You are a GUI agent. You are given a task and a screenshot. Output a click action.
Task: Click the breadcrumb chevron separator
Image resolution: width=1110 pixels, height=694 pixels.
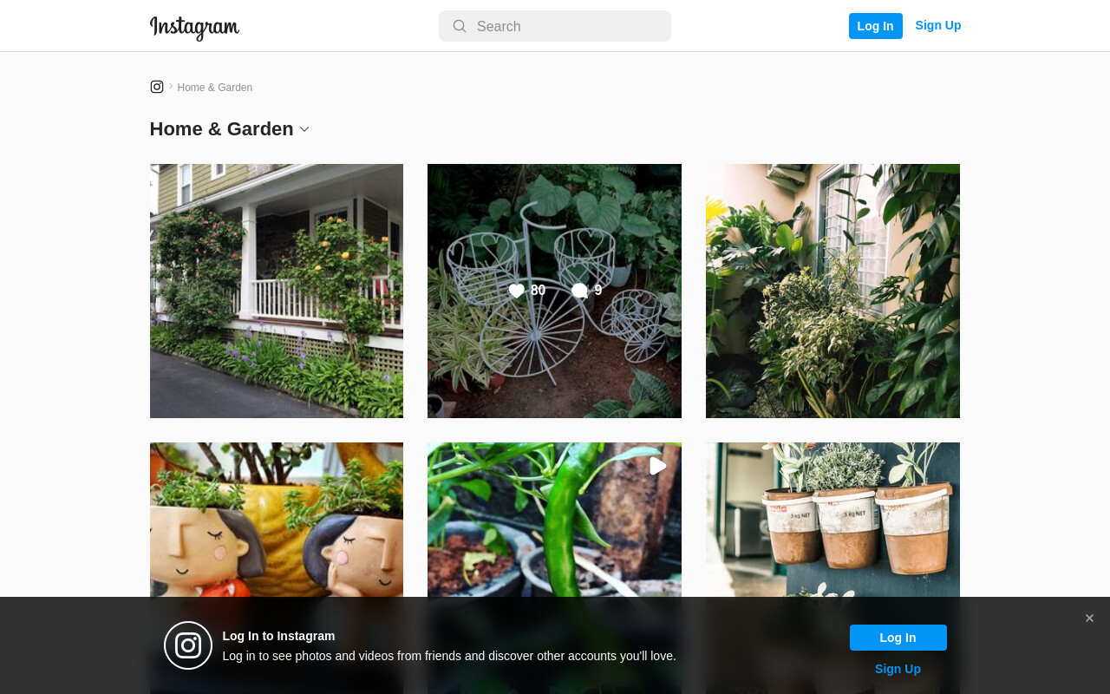[x=171, y=86]
